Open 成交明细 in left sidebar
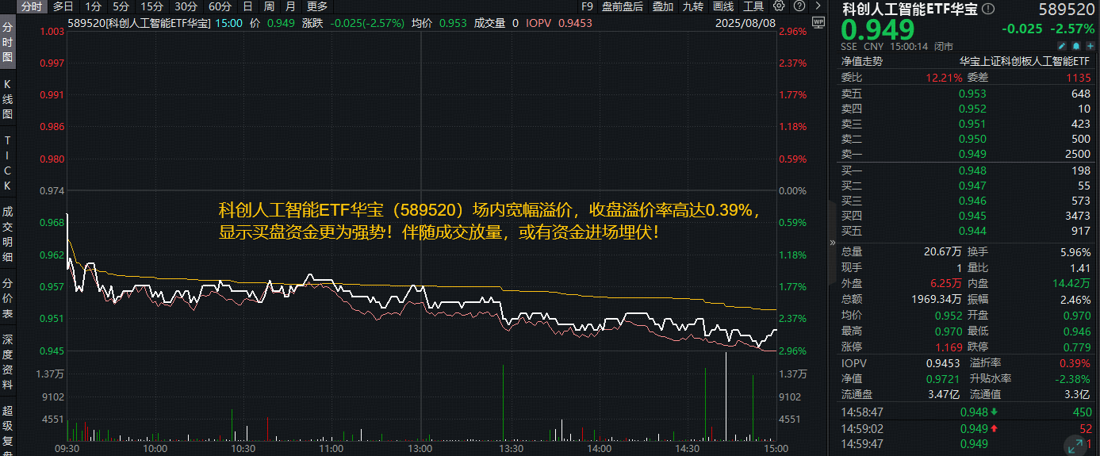The width and height of the screenshot is (1100, 456). click(x=7, y=234)
